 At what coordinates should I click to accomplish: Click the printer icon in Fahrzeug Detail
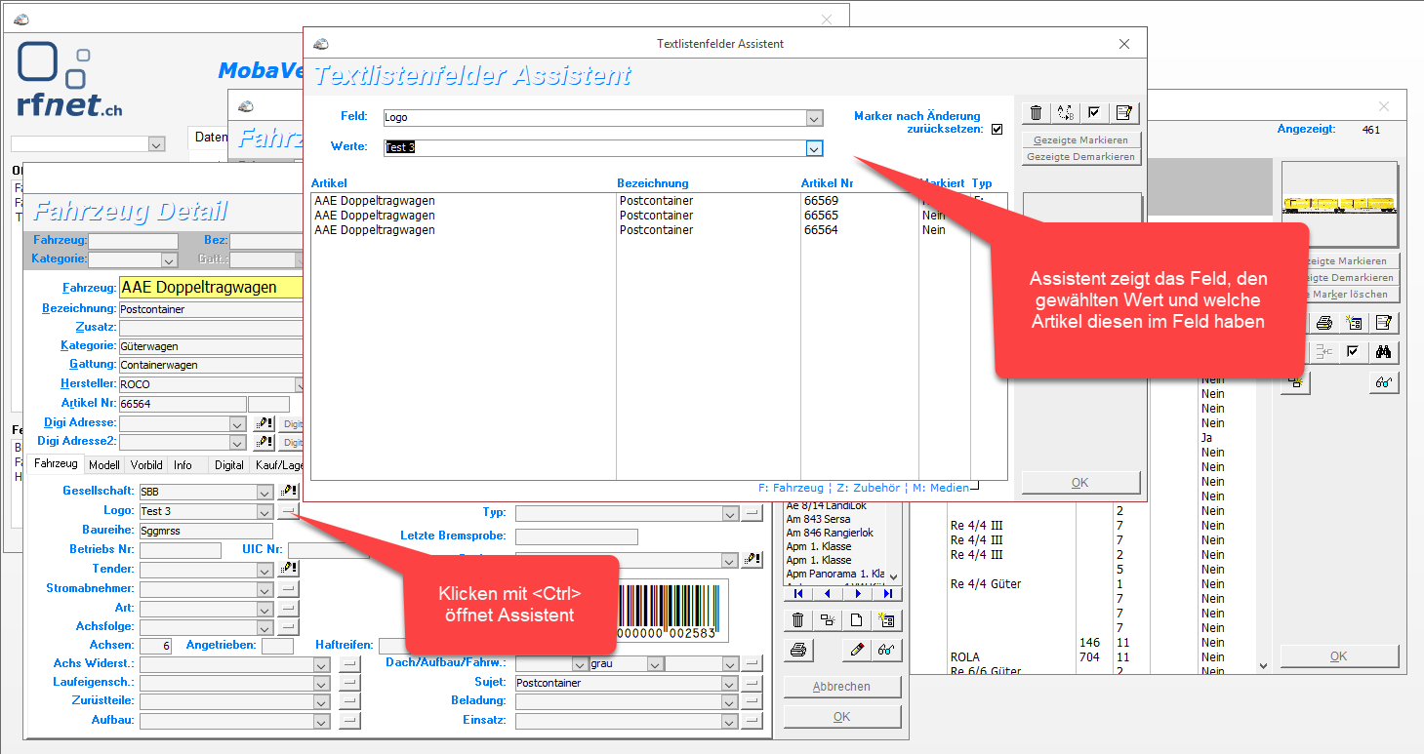(x=798, y=650)
